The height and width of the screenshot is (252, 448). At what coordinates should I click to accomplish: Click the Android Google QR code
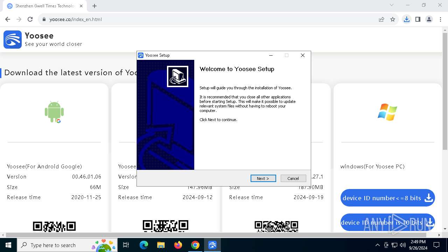pos(54,226)
